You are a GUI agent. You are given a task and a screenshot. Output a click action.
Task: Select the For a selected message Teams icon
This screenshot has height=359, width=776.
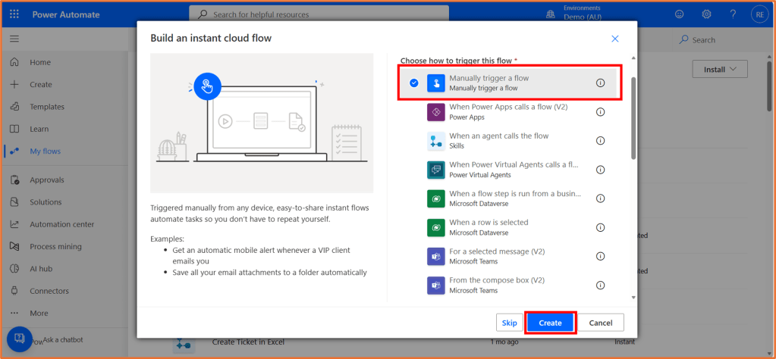tap(435, 256)
